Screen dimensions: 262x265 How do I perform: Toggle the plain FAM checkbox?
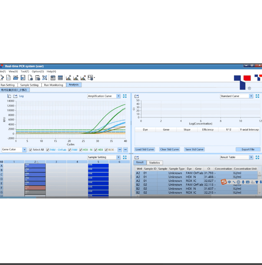pyautogui.click(x=69, y=150)
